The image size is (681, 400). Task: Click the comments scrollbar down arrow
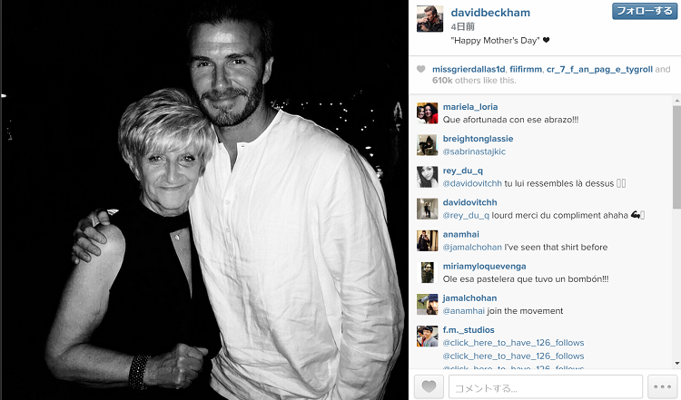tap(677, 364)
